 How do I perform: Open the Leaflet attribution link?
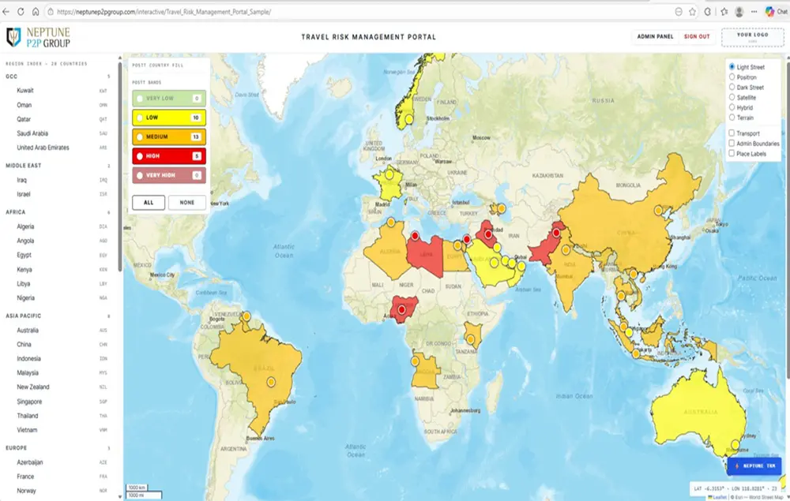tap(720, 498)
